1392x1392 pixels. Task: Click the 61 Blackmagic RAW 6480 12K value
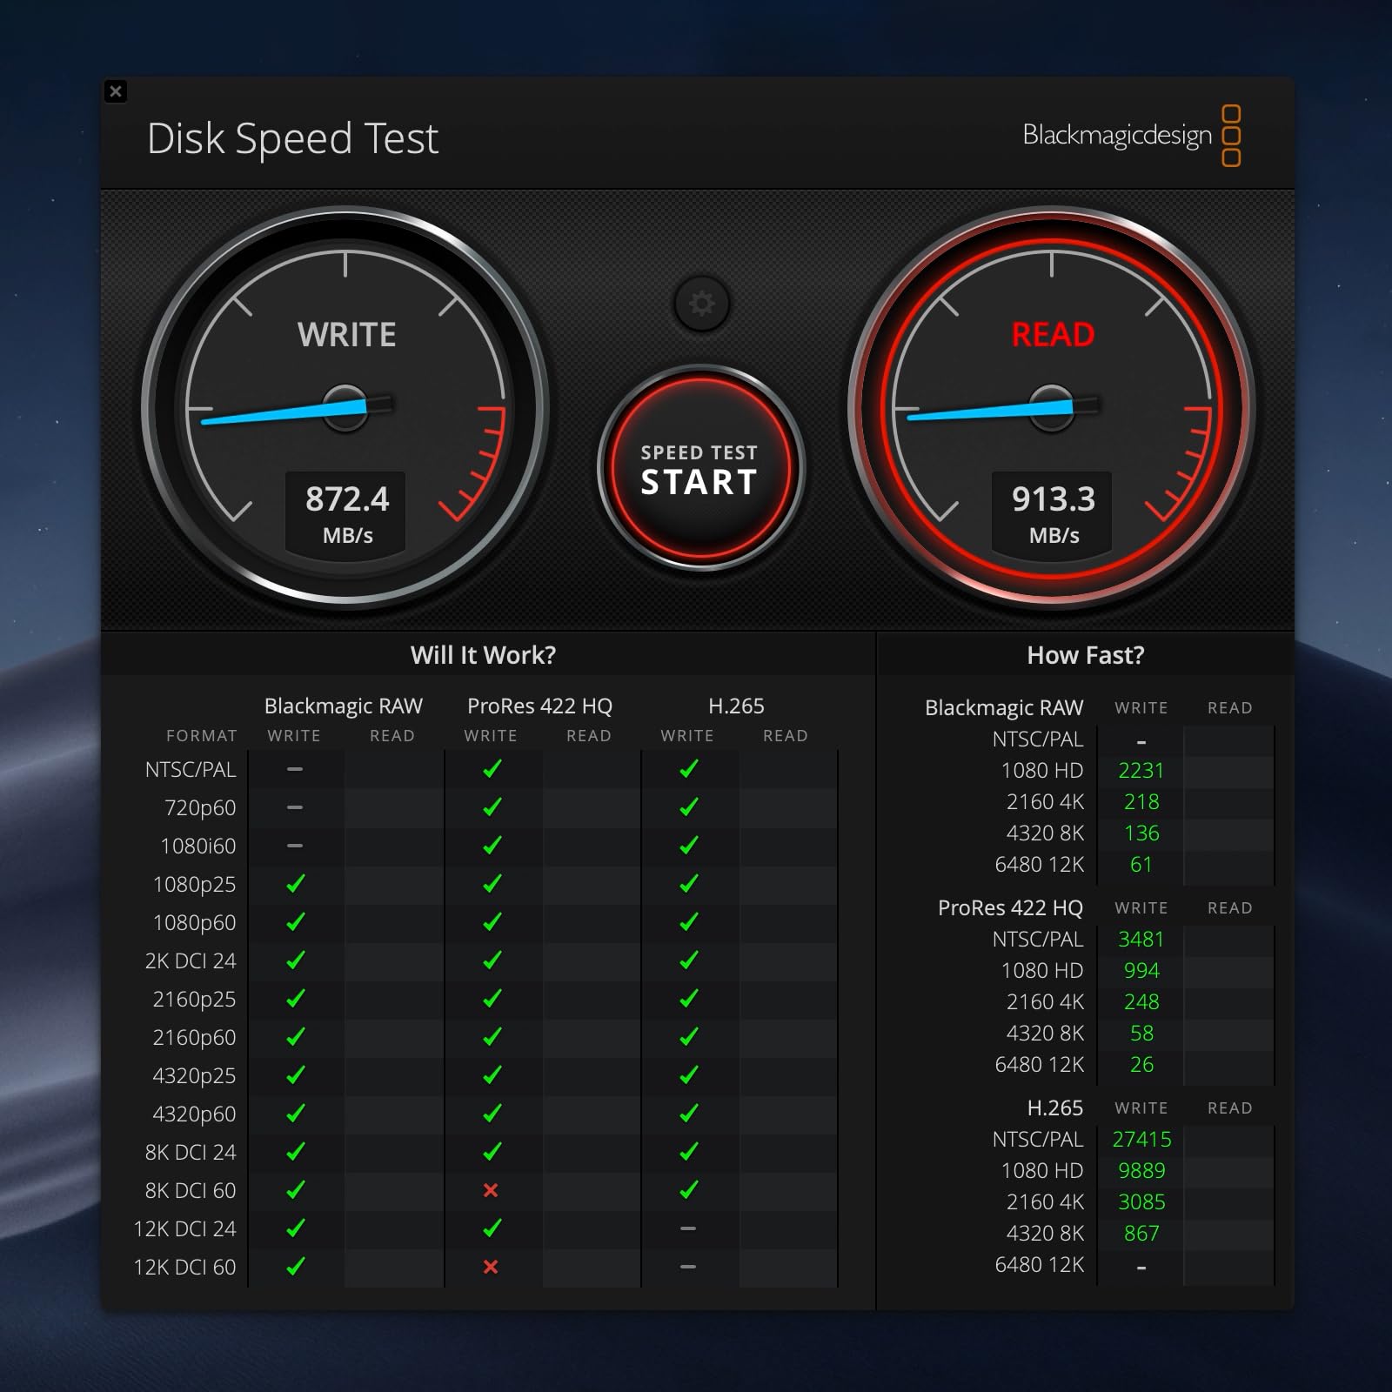[1141, 865]
